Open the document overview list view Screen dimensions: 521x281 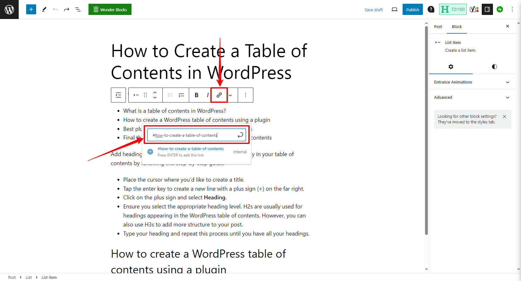[78, 9]
